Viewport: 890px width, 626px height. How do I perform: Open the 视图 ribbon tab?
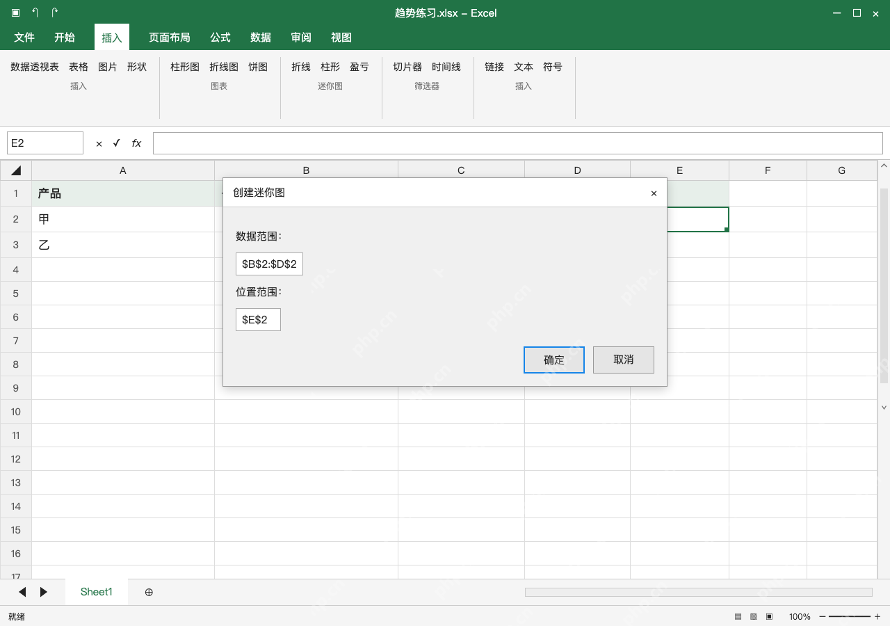[341, 38]
